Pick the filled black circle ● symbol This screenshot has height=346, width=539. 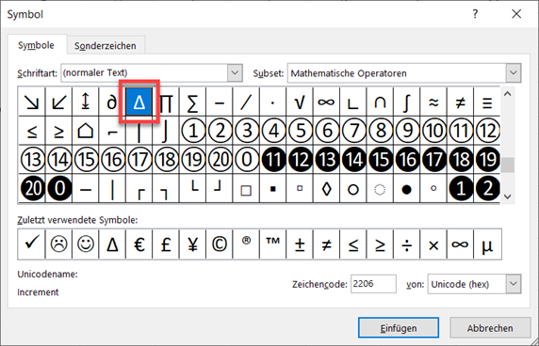[407, 188]
